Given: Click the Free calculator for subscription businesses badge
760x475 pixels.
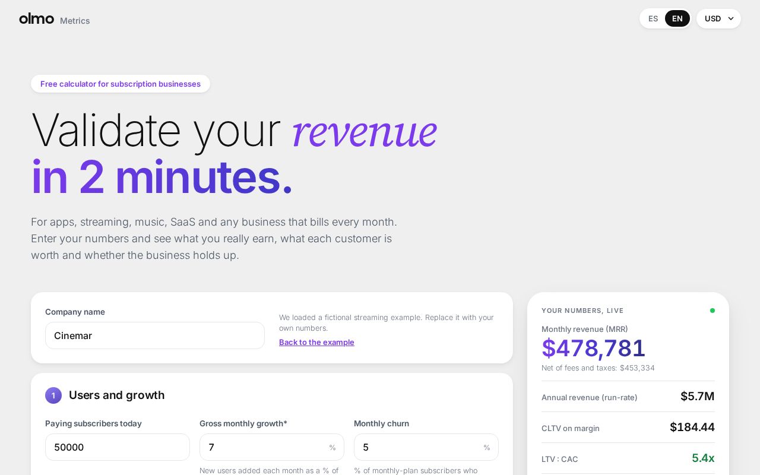Looking at the screenshot, I should click(x=121, y=84).
